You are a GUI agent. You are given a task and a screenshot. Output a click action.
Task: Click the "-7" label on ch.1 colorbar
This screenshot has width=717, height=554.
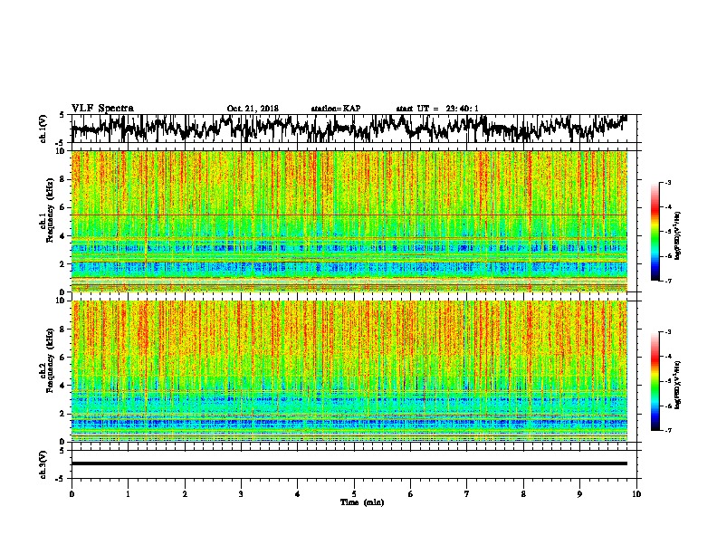pos(667,281)
